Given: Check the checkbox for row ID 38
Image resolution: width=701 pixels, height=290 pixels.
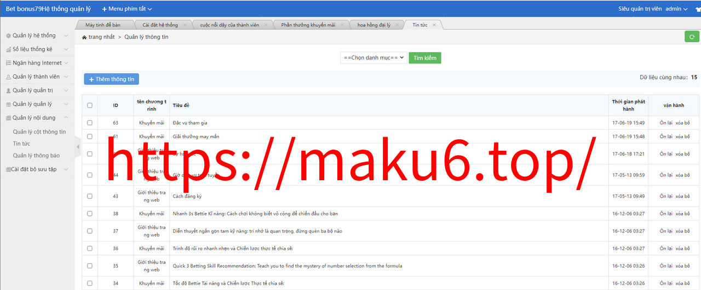Looking at the screenshot, I should point(90,214).
